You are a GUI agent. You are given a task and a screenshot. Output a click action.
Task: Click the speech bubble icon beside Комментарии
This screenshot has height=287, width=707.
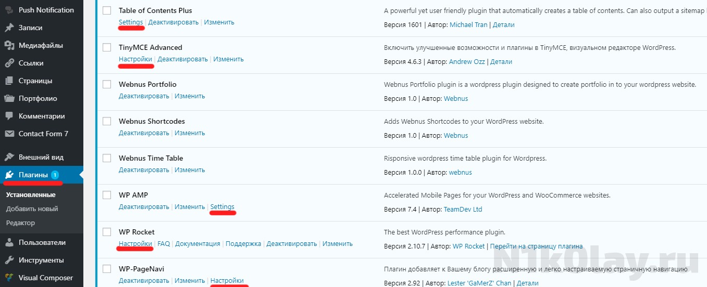pyautogui.click(x=9, y=116)
